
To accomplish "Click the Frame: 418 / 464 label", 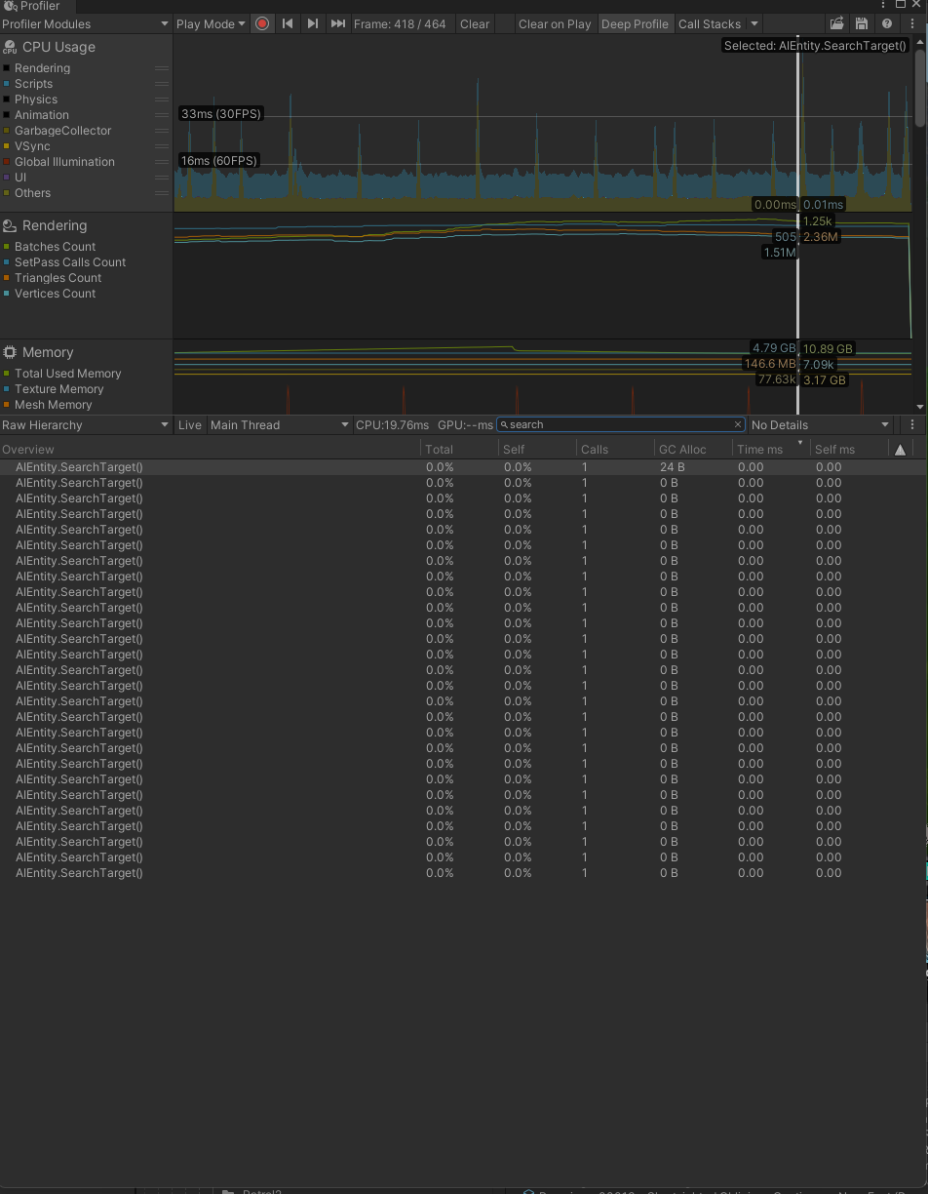I will pos(400,23).
